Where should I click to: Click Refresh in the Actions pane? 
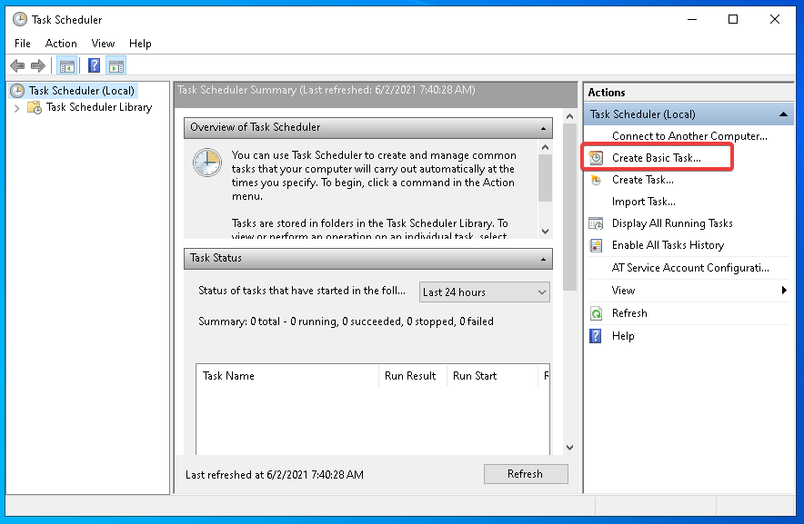click(x=629, y=313)
